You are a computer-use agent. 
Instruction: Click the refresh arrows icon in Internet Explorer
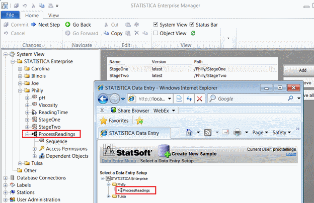coord(189,98)
